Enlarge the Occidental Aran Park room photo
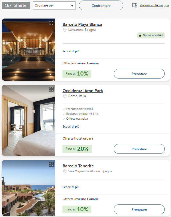Viewport: 171px width, 217px height. [51, 89]
